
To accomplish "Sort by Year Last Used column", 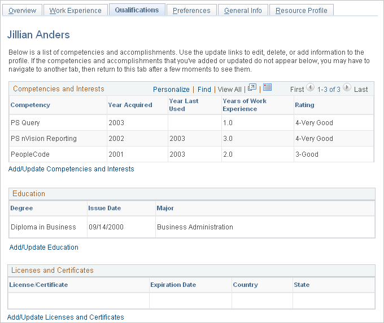I will [184, 105].
